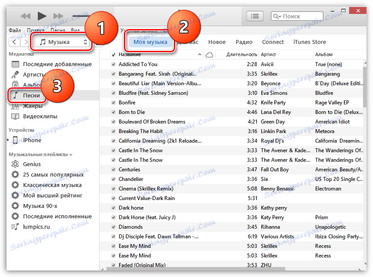Screen dimensions: 373x277
Task: Open the search options magnifier dropdown
Action: 277,16
